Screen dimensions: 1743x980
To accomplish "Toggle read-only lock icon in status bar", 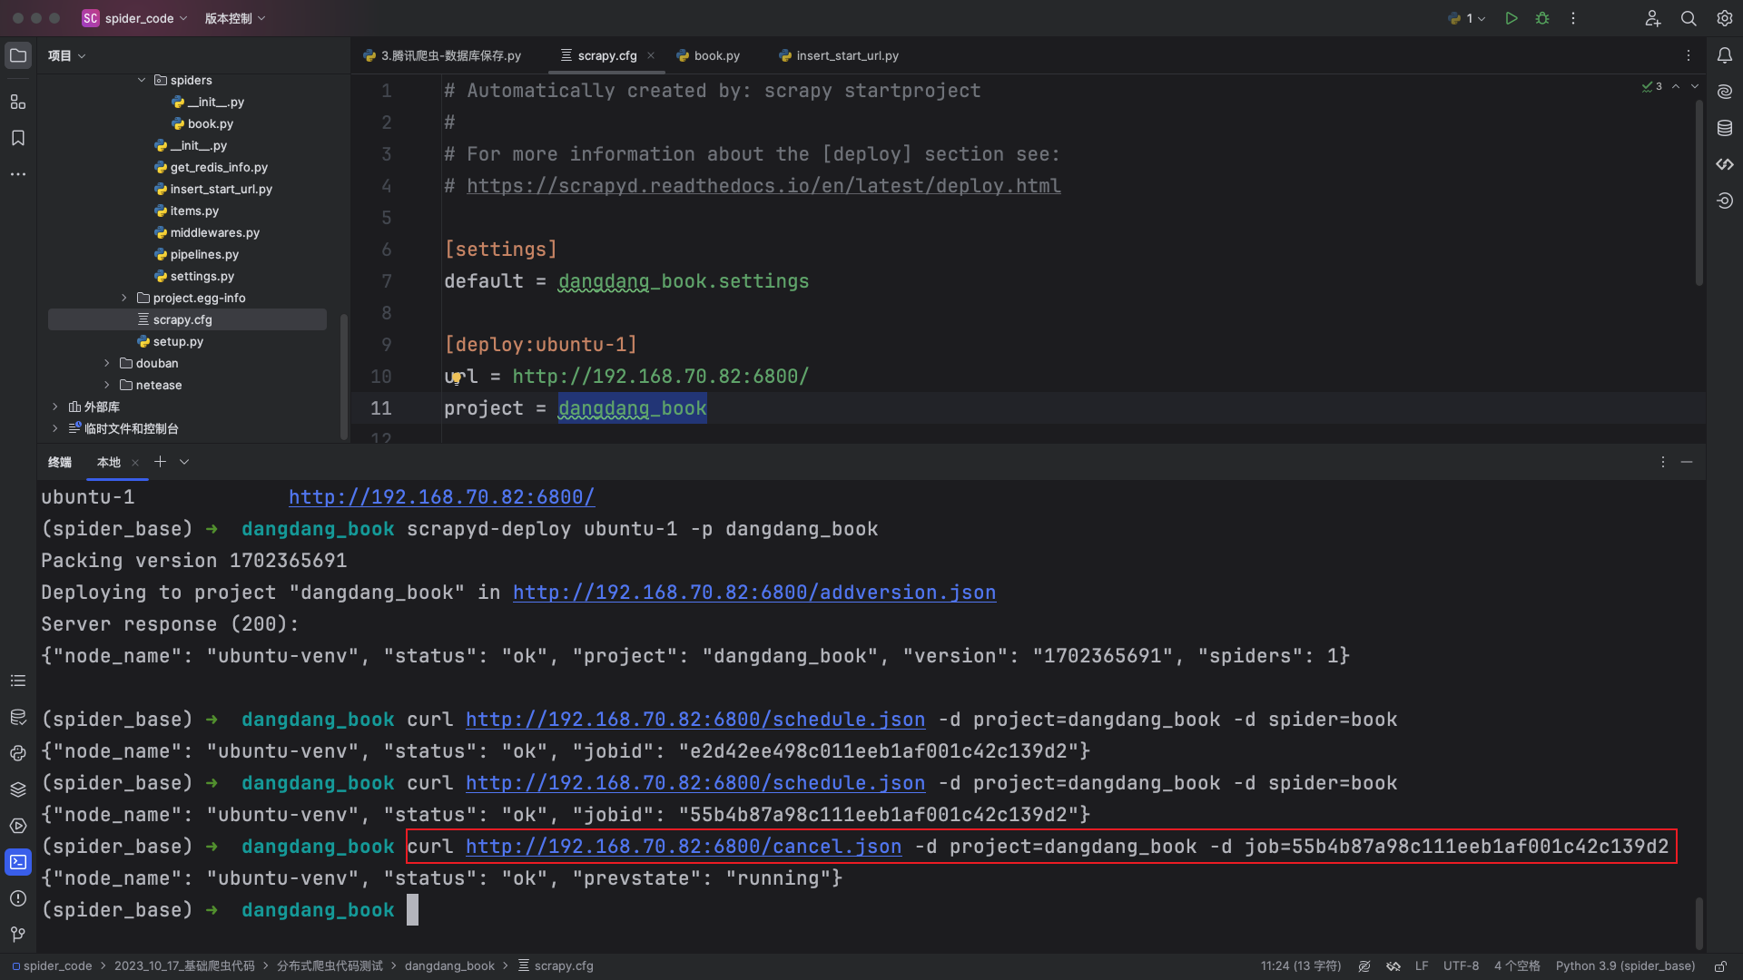I will [1720, 966].
